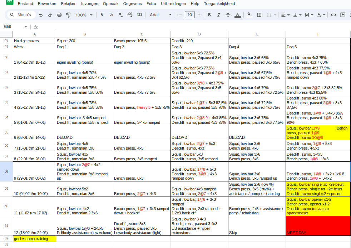Open the cell fill color picker
This screenshot has width=351, height=248.
249,15
